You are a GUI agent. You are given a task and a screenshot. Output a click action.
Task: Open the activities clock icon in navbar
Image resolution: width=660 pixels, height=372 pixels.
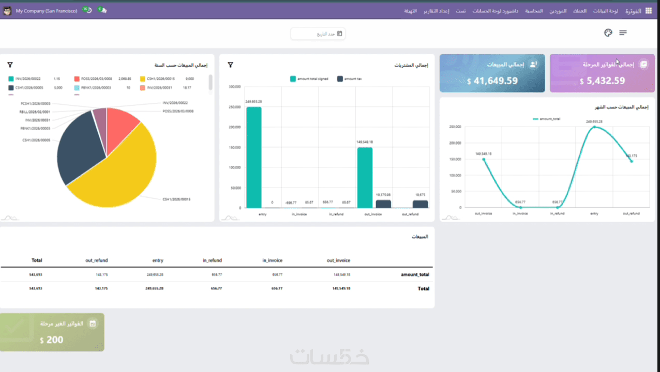pos(87,10)
